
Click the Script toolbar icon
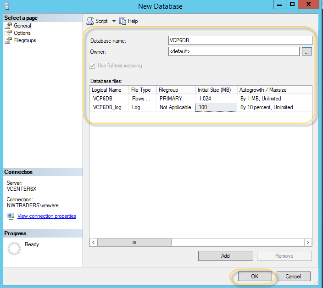click(90, 21)
